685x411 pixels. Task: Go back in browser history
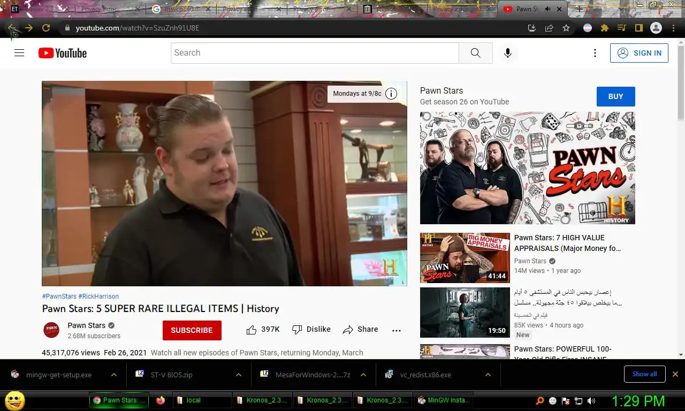[x=12, y=28]
